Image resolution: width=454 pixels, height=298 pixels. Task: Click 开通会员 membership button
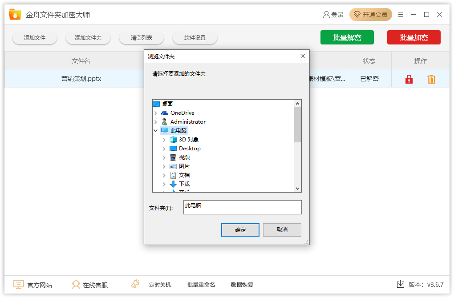click(371, 15)
